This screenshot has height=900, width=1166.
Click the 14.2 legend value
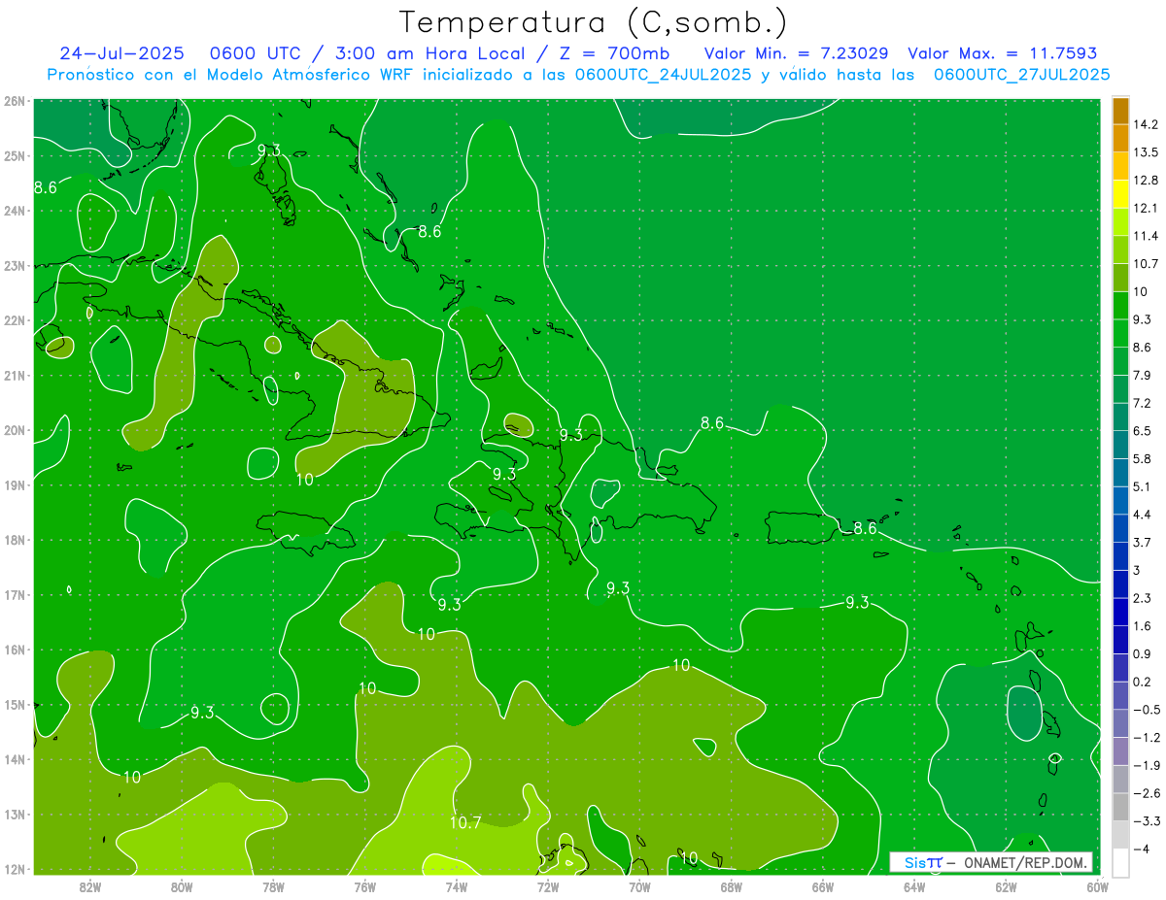pyautogui.click(x=1146, y=124)
